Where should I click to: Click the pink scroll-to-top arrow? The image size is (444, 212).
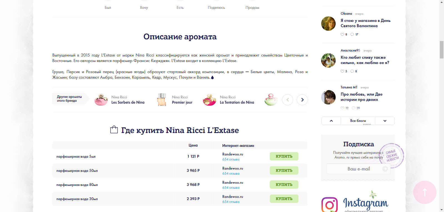click(x=425, y=192)
